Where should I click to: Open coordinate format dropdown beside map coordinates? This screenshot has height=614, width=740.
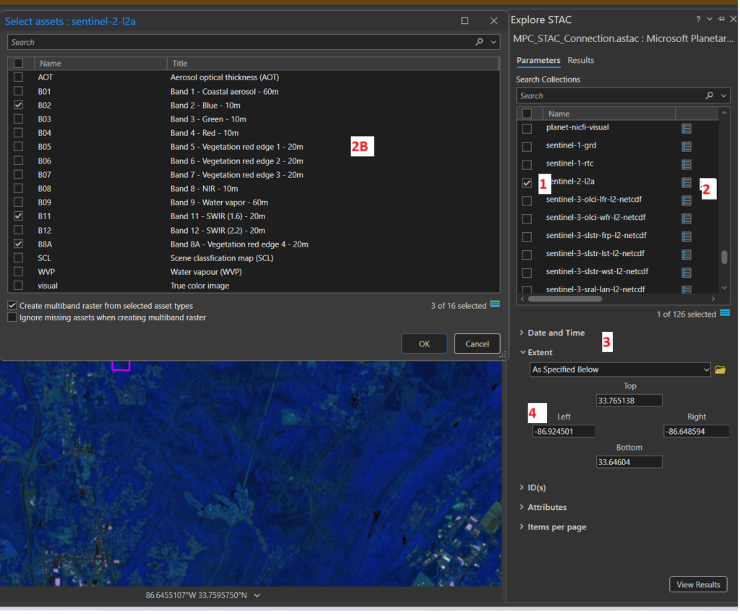(257, 596)
